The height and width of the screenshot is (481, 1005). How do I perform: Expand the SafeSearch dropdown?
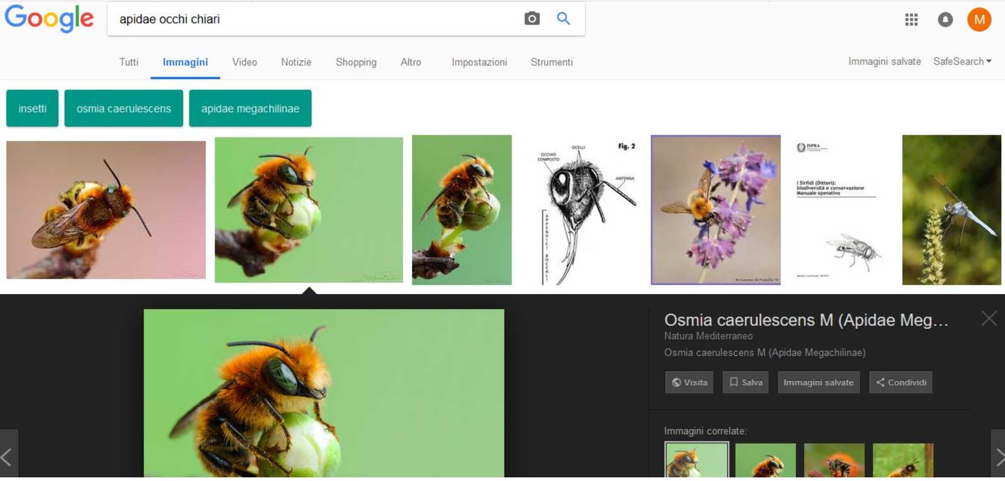tap(962, 61)
